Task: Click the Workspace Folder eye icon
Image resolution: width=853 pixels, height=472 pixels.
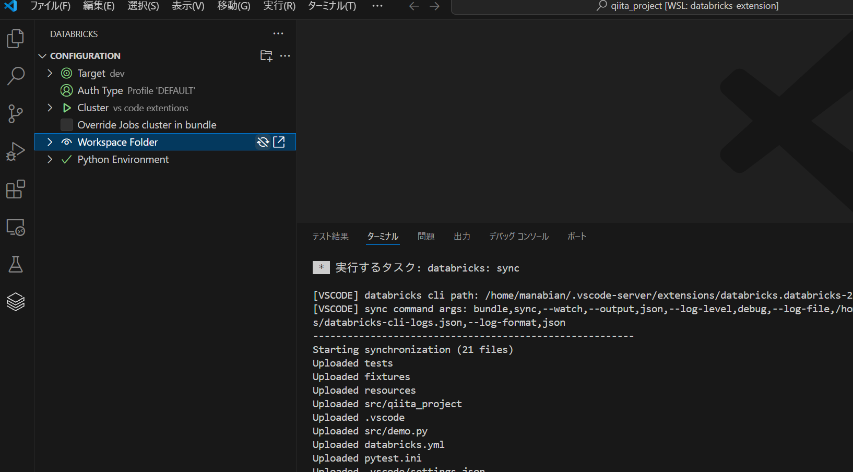Action: click(x=66, y=142)
